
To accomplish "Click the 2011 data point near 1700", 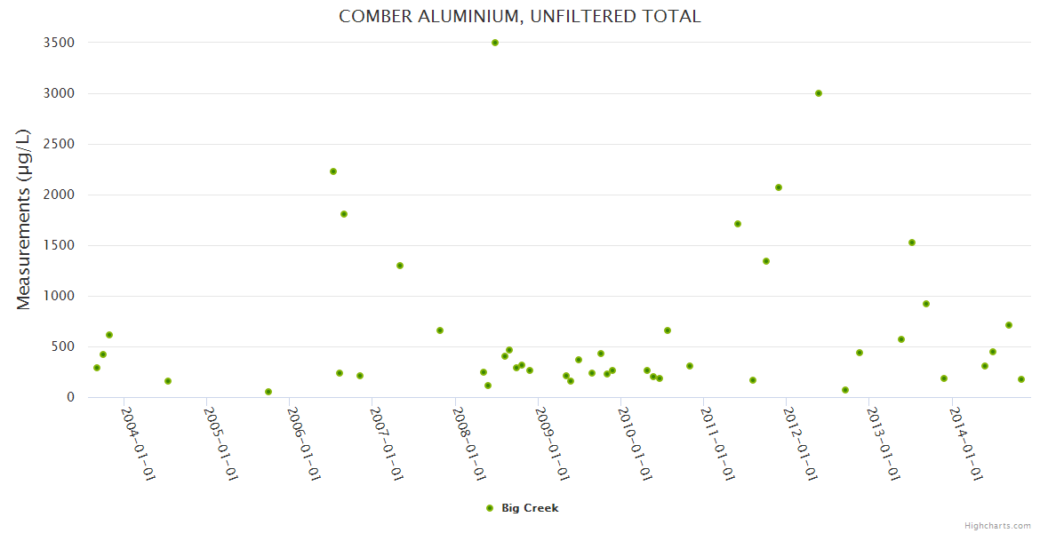I will pos(738,224).
